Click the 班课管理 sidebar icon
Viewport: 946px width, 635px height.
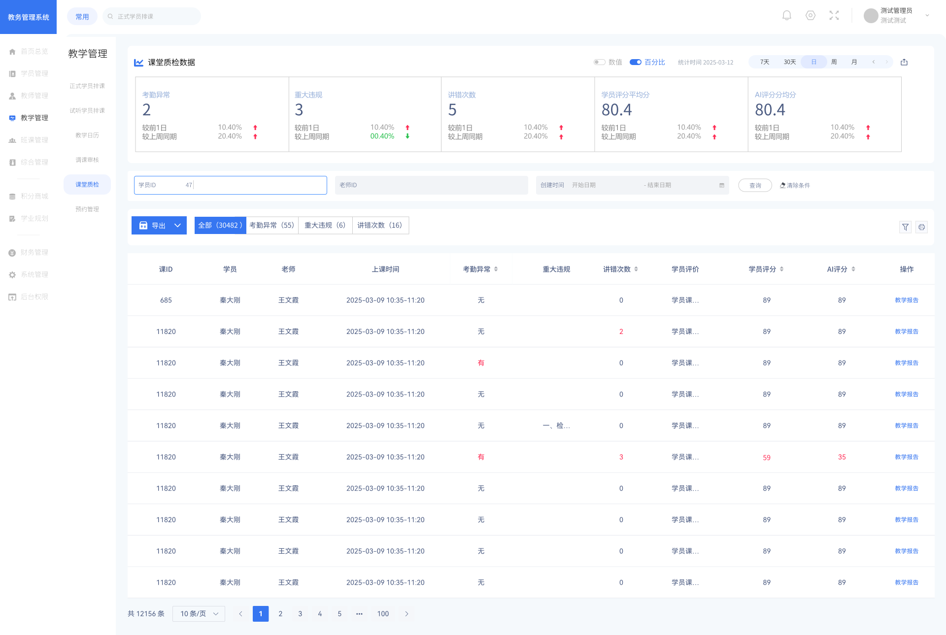tap(12, 140)
